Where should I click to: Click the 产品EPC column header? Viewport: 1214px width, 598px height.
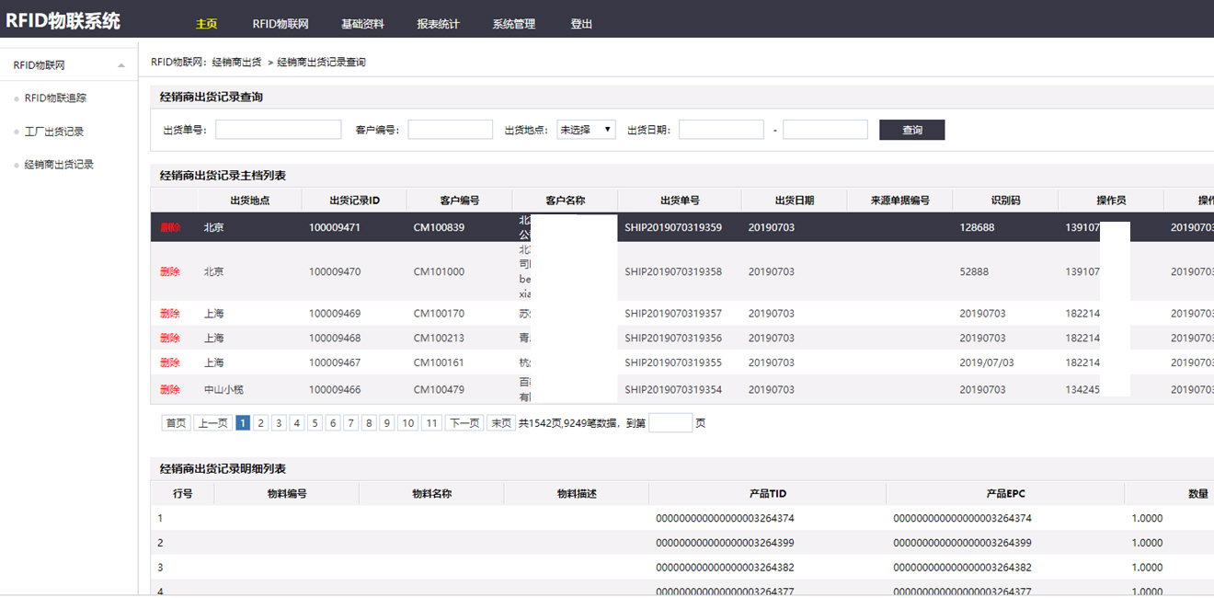[x=1005, y=494]
